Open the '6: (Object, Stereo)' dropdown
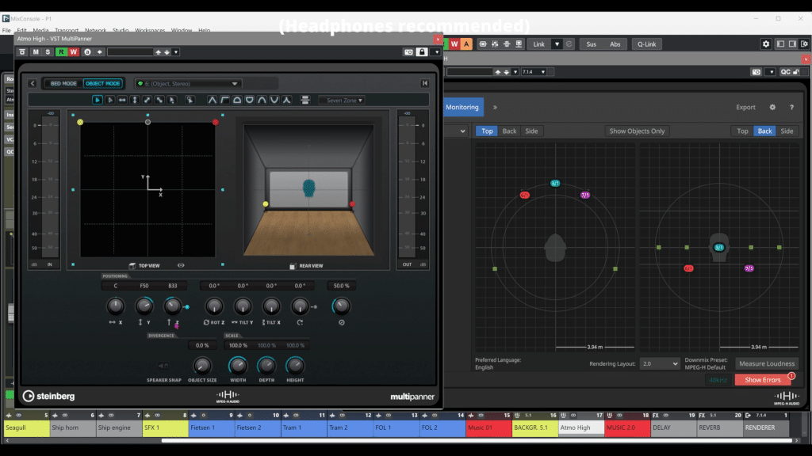Screen dimensions: 812x456 (188, 83)
